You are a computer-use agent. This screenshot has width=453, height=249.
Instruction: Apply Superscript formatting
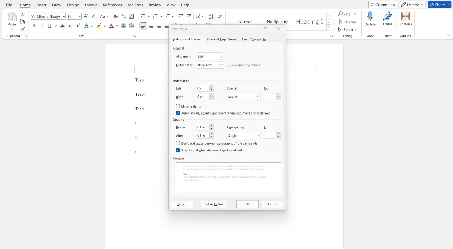tap(78, 26)
